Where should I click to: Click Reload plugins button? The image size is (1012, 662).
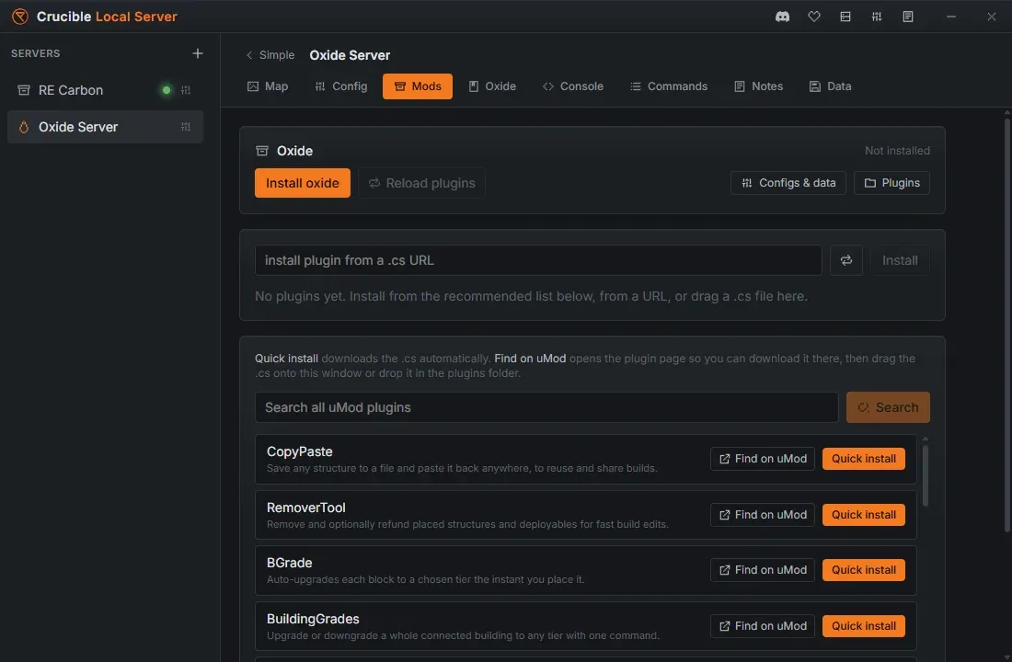421,183
